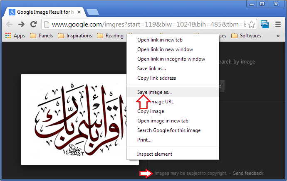Choose 'Search Google for this image'
This screenshot has width=287, height=181.
(169, 130)
